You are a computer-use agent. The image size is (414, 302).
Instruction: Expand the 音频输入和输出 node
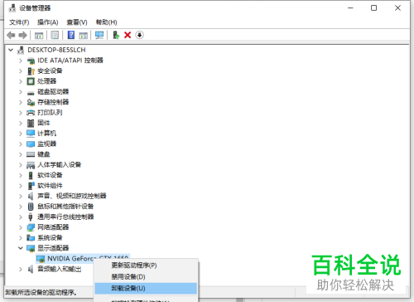(x=21, y=269)
